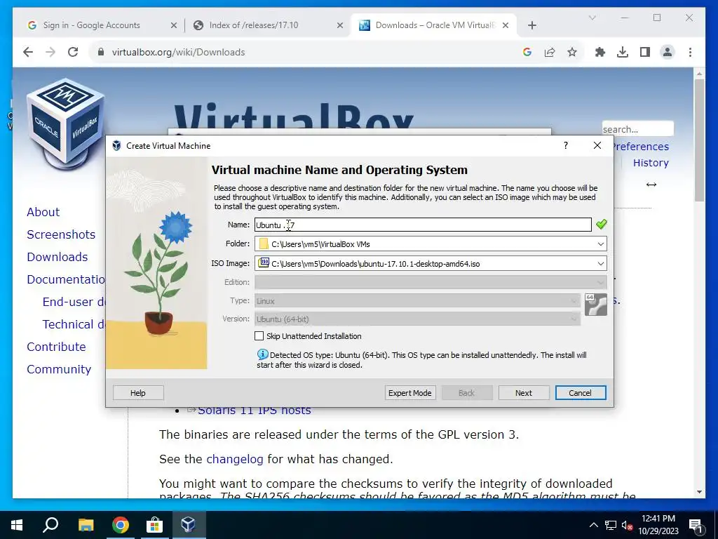Click the yellow folder icon in Folder field
The width and height of the screenshot is (718, 539).
click(264, 244)
